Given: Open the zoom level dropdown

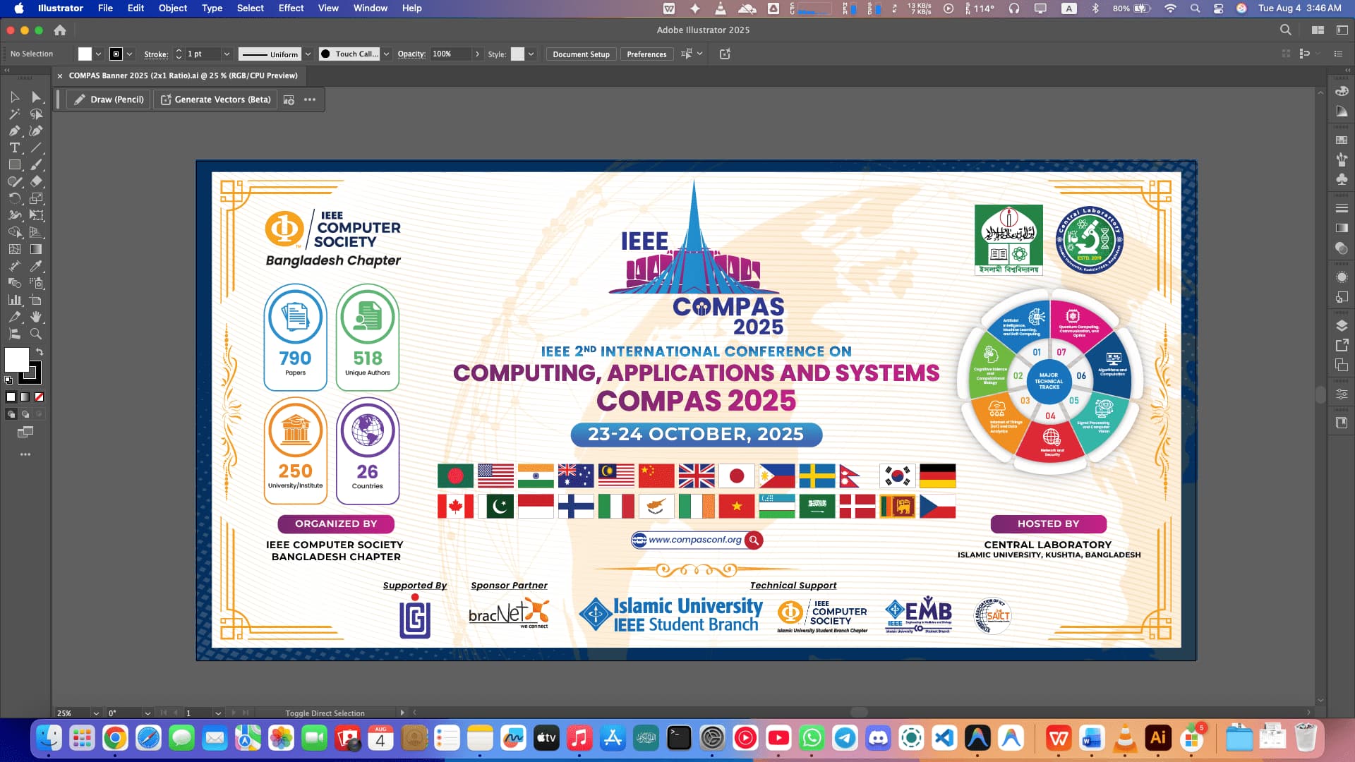Looking at the screenshot, I should (x=96, y=713).
